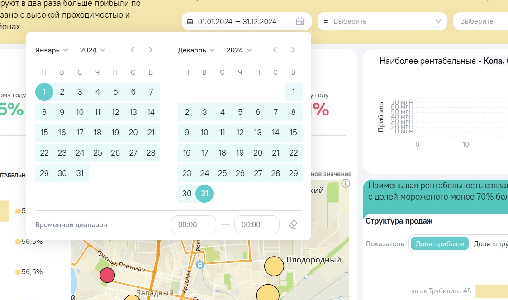Click the red location marker on map
The height and width of the screenshot is (300, 508).
107,275
